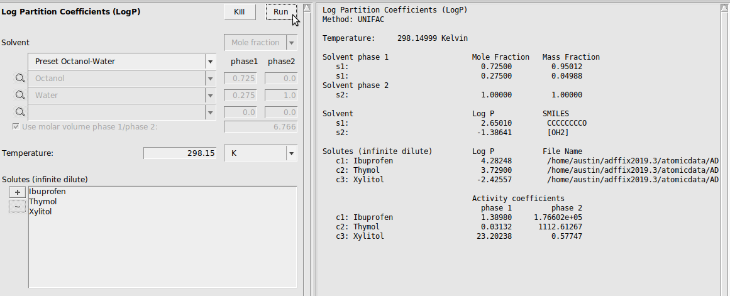Expand the Mole fraction dropdown
This screenshot has height=296, width=730.
tap(291, 43)
